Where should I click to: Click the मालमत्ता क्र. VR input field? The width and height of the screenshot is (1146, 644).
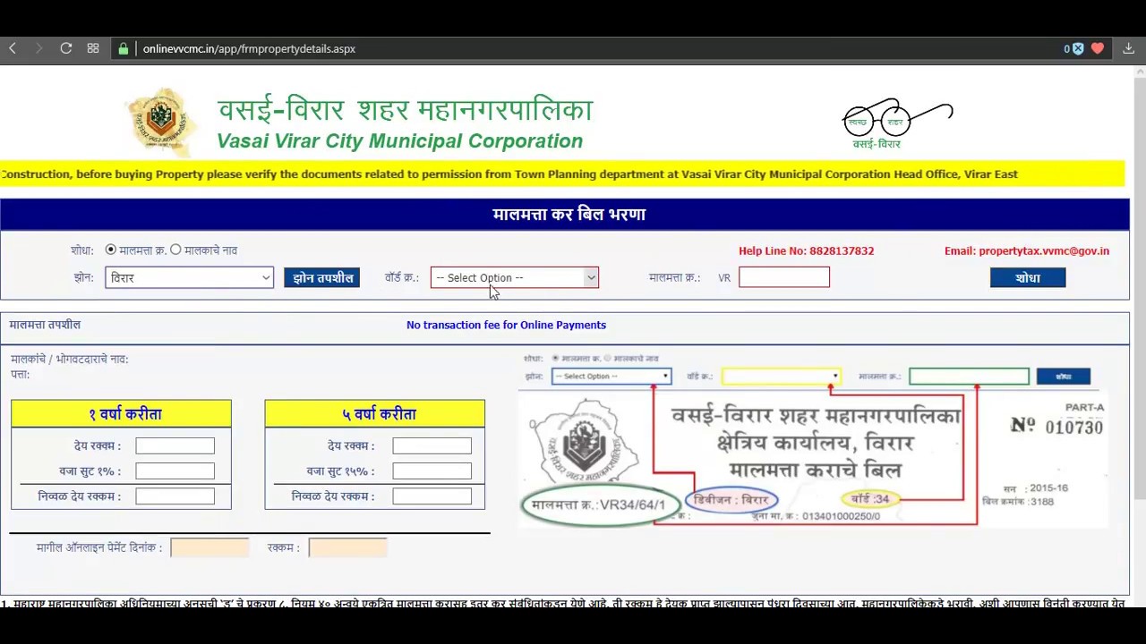(x=784, y=277)
